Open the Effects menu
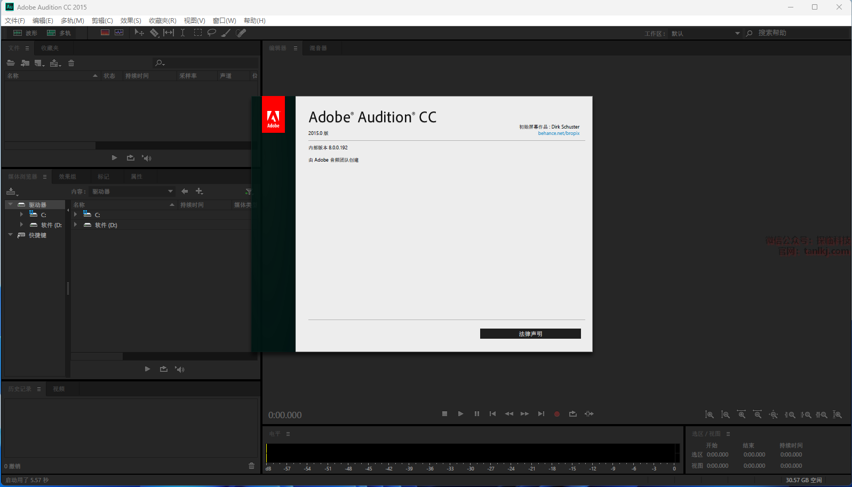This screenshot has width=852, height=487. [130, 20]
